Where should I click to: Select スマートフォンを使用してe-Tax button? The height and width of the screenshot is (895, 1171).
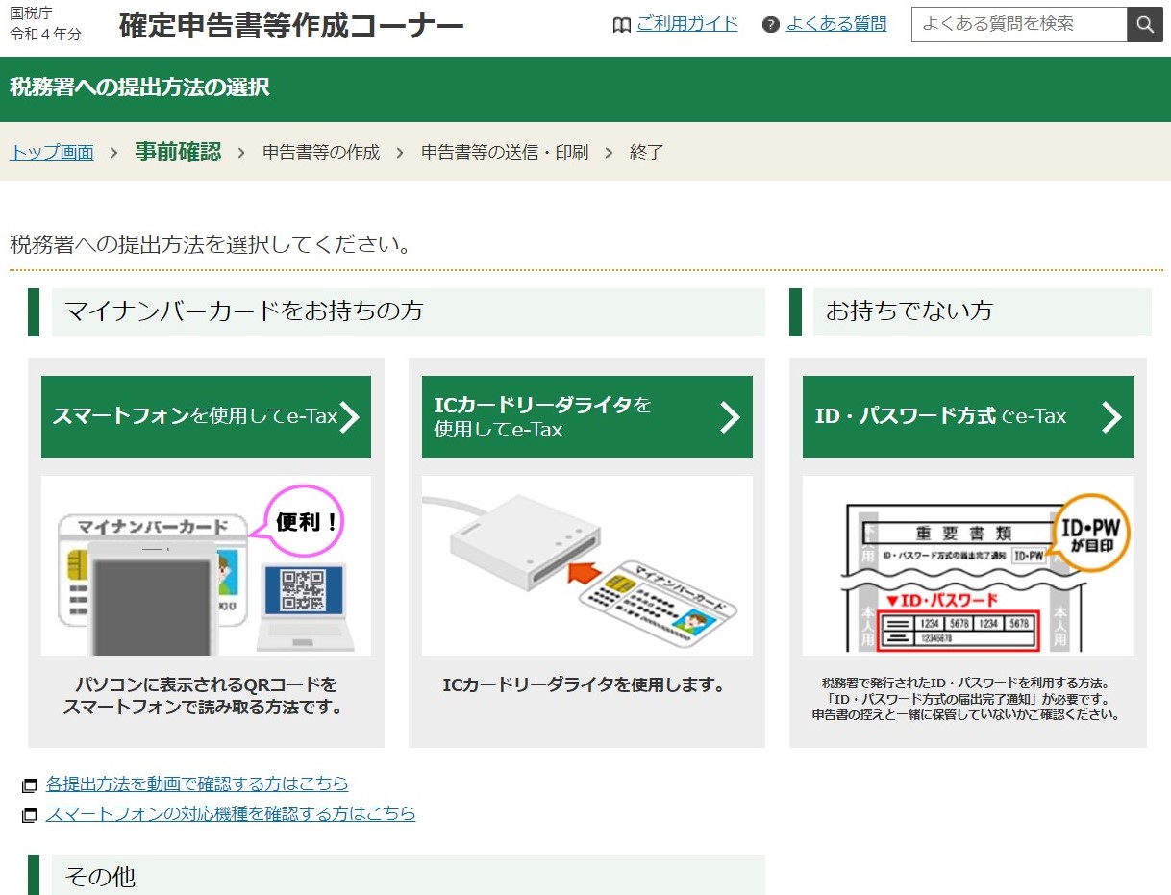[x=194, y=416]
